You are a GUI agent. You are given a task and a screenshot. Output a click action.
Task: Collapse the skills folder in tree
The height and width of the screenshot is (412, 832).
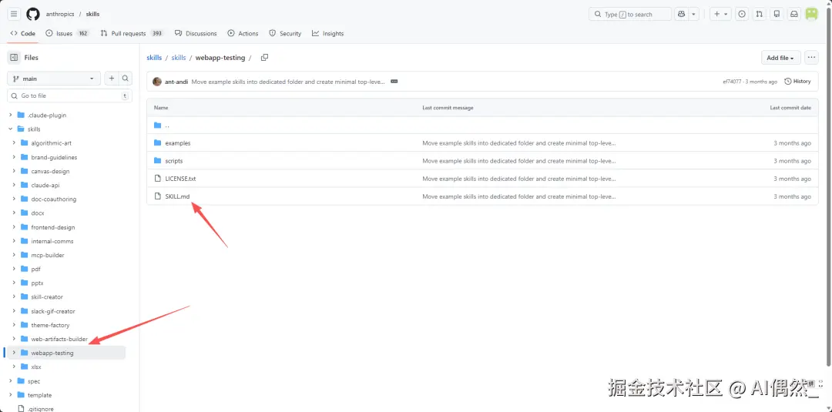click(11, 129)
